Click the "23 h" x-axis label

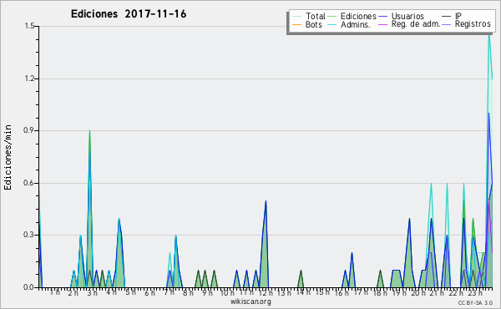(475, 293)
